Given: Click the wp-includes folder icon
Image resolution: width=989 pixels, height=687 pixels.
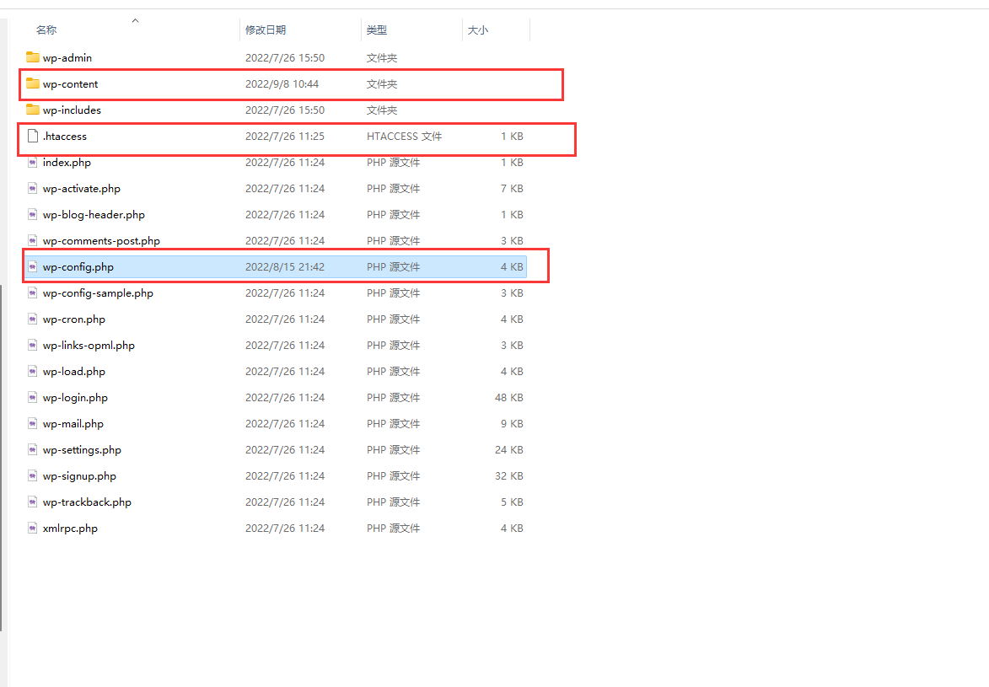Looking at the screenshot, I should (33, 110).
